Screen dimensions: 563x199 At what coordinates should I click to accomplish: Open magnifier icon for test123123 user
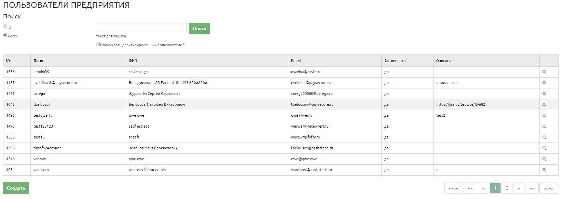click(x=544, y=127)
